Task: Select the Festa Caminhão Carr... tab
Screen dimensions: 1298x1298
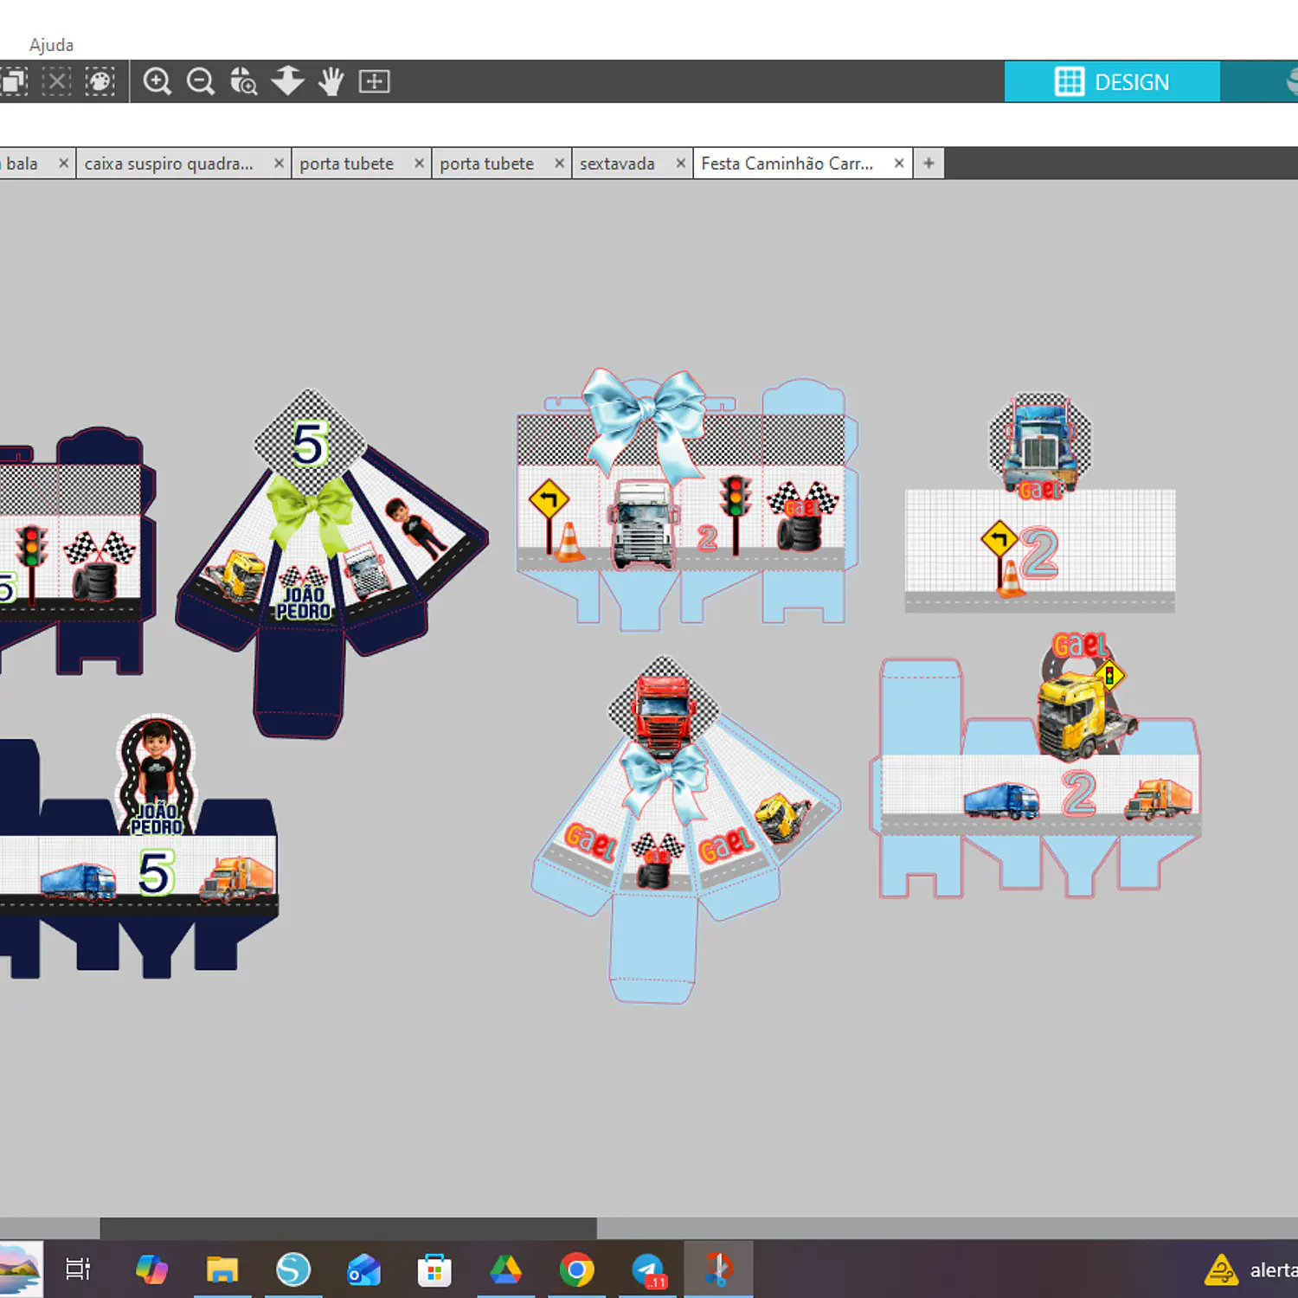Action: pyautogui.click(x=787, y=164)
